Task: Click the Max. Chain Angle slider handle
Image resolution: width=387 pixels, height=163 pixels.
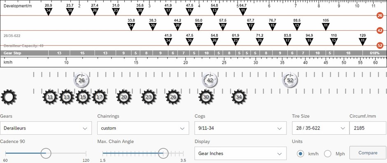Action: (163, 153)
